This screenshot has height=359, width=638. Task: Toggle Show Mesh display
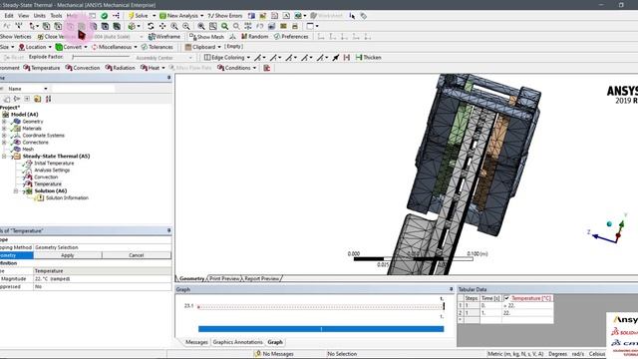click(x=206, y=36)
